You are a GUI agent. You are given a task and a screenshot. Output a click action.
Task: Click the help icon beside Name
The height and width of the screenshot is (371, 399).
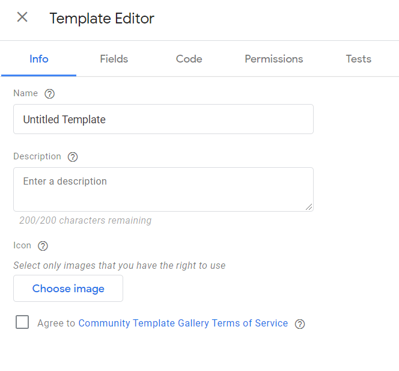(50, 94)
